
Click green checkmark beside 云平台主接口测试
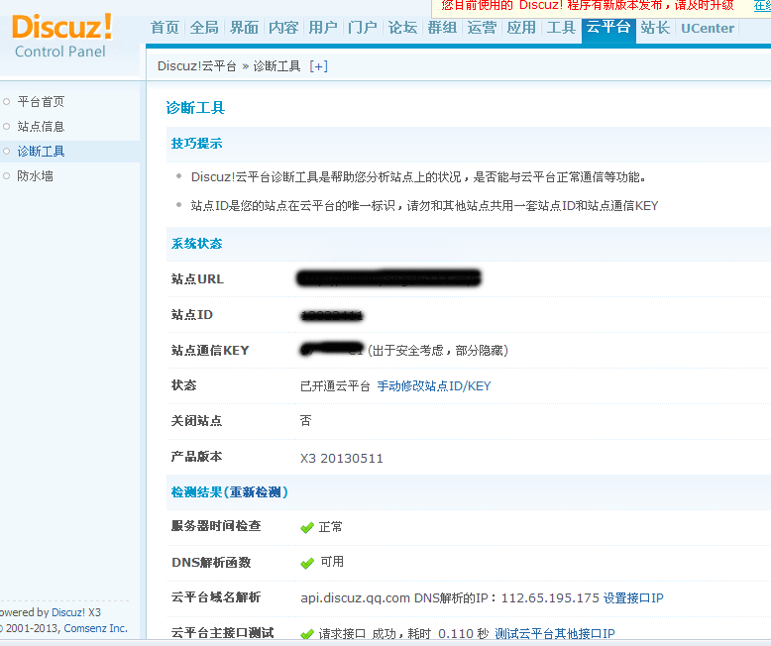[x=307, y=634]
